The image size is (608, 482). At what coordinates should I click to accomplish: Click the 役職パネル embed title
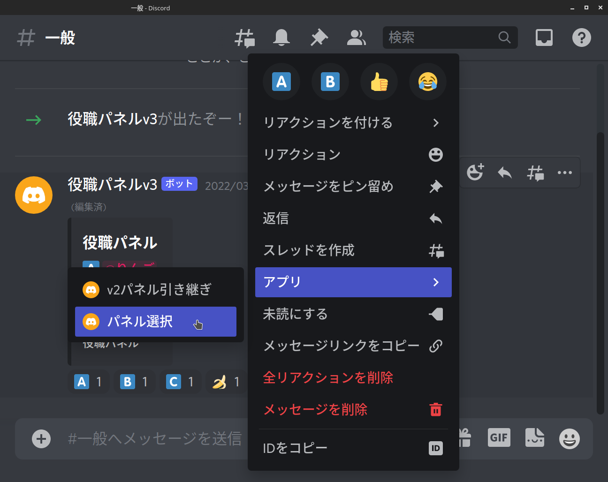pyautogui.click(x=120, y=243)
